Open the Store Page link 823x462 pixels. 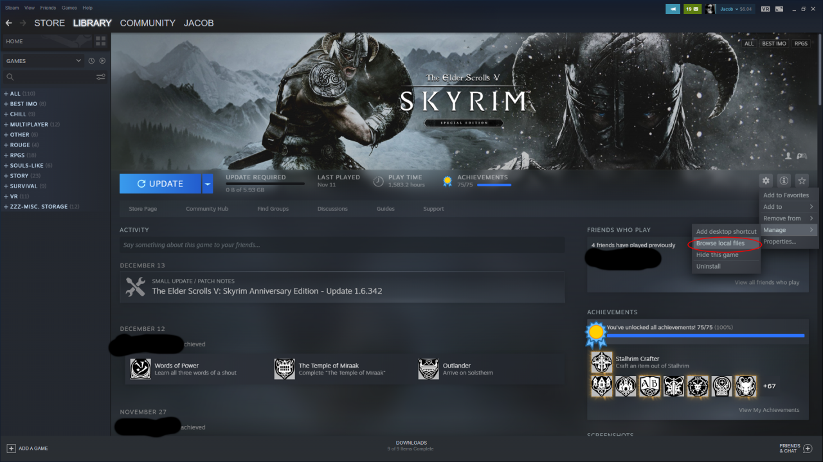[x=143, y=209]
